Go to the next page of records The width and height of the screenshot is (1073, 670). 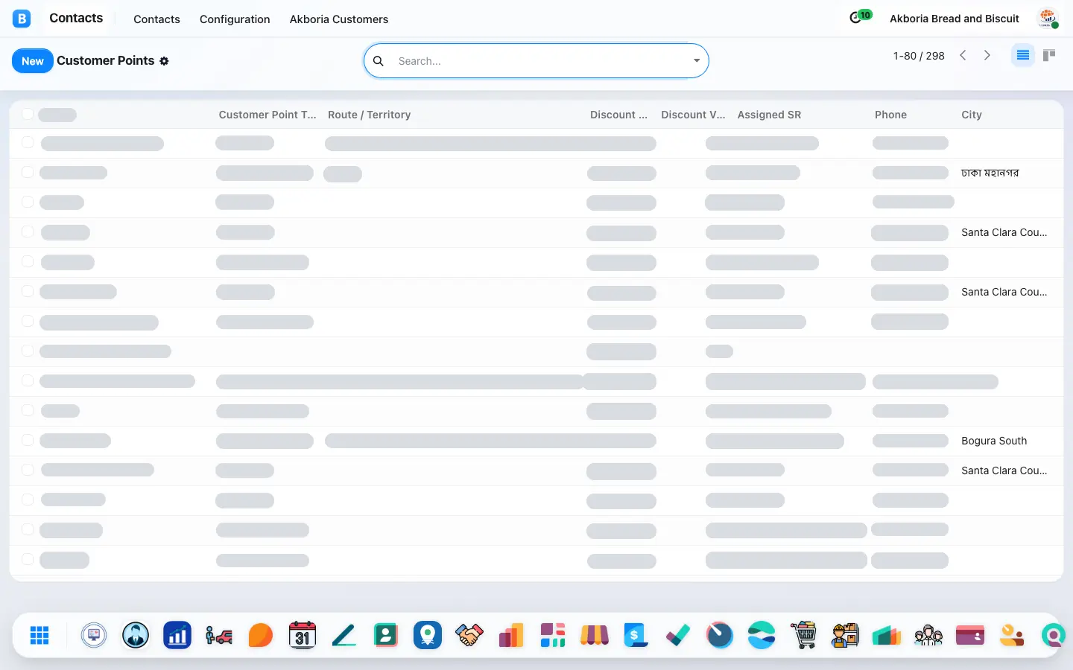[987, 55]
